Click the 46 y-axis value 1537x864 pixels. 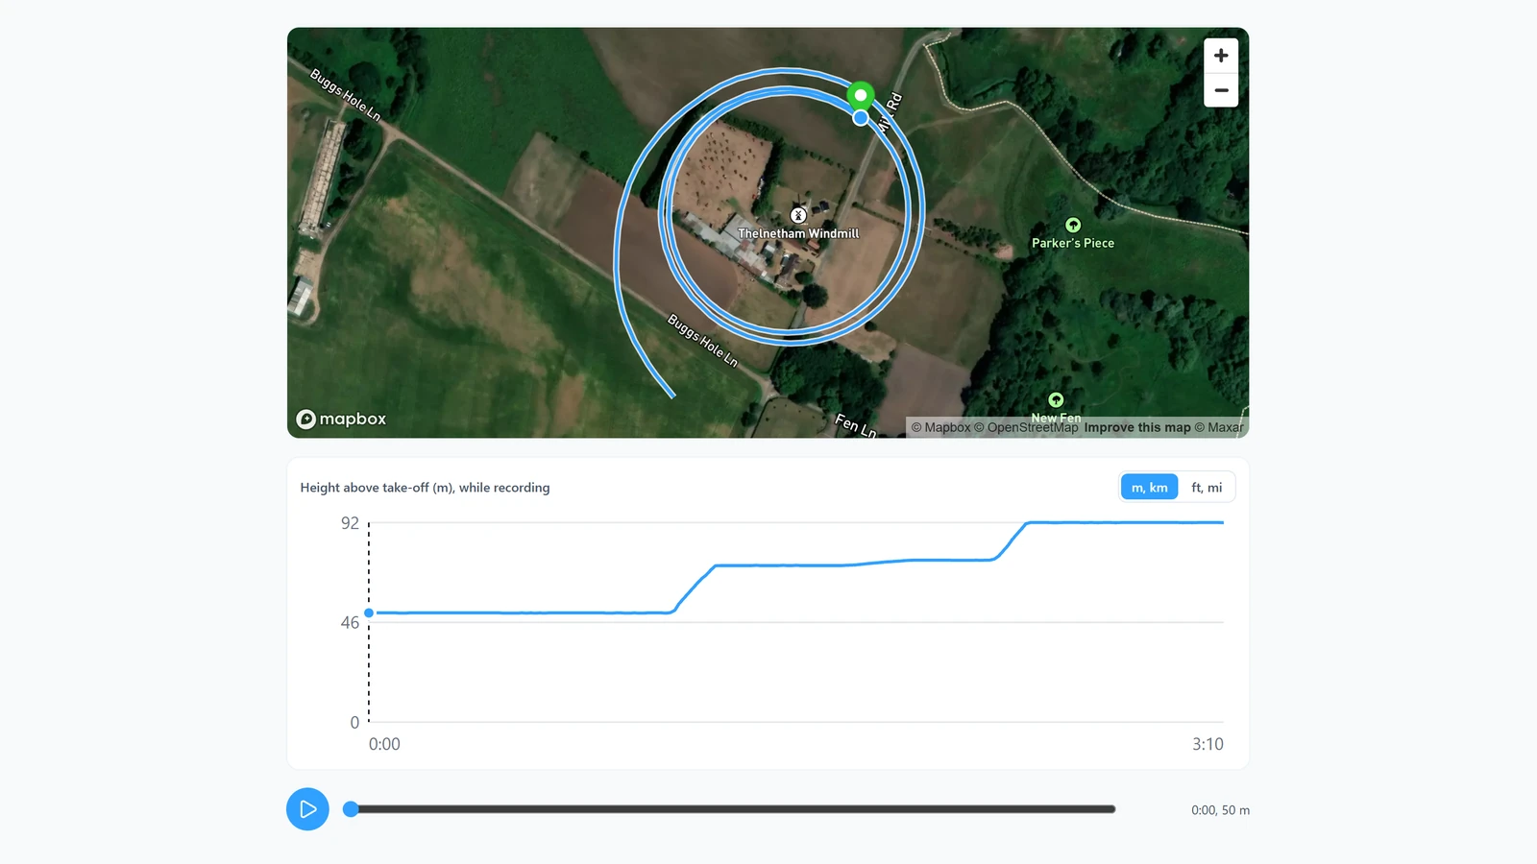pos(350,623)
